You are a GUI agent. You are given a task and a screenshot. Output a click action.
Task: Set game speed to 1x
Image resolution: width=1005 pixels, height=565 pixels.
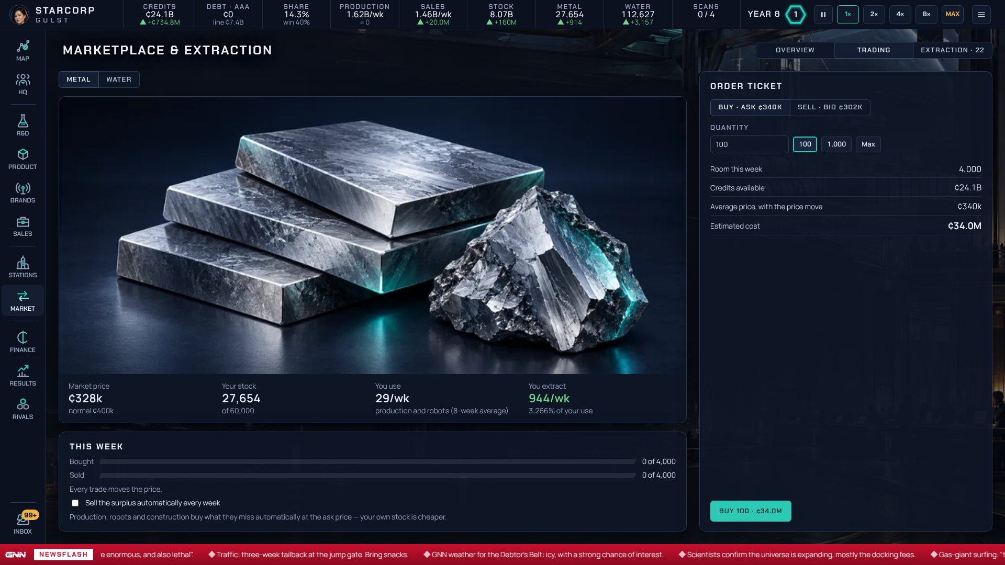(x=847, y=15)
